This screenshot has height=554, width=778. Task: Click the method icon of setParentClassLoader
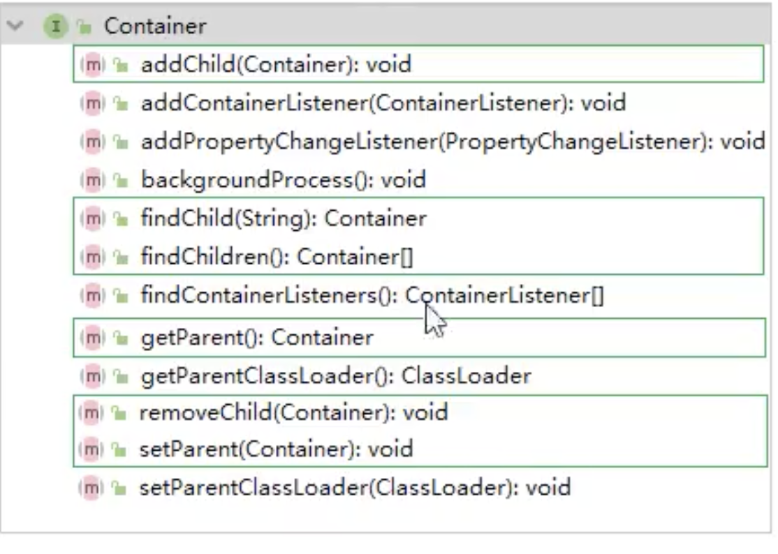click(x=91, y=488)
